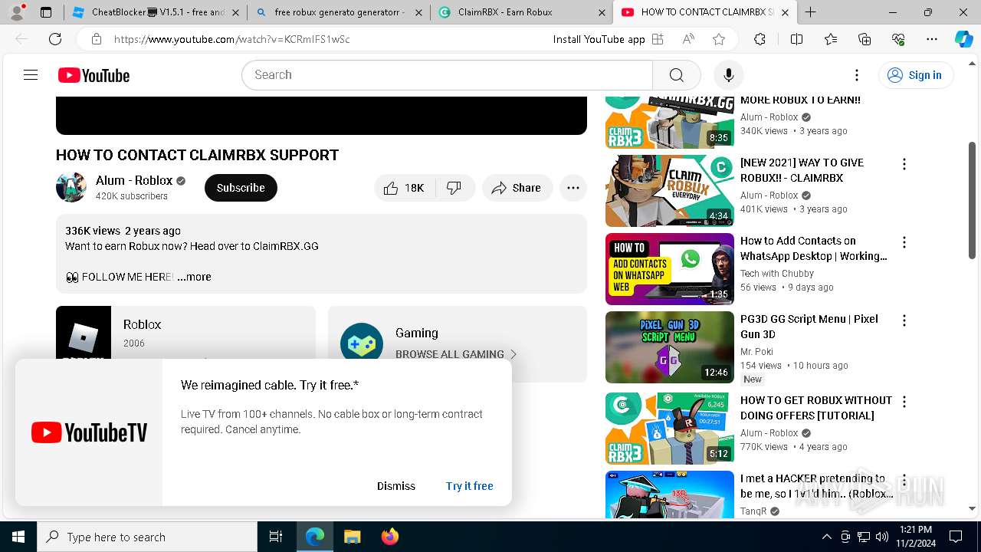981x552 pixels.
Task: Toggle Read aloud in address bar
Action: [x=688, y=39]
